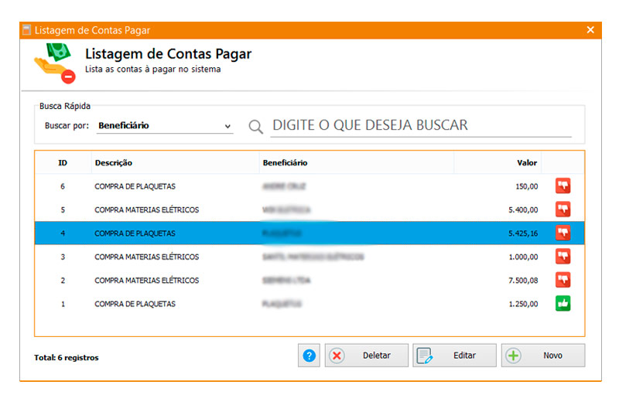Click the value 150,00
The width and height of the screenshot is (619, 412).
(527, 186)
